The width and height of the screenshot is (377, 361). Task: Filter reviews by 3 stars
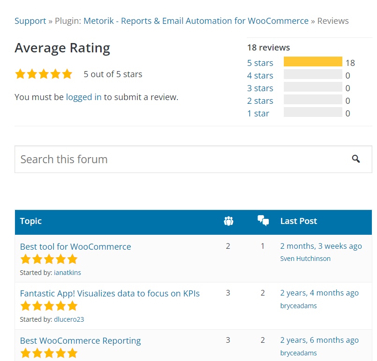click(x=260, y=88)
